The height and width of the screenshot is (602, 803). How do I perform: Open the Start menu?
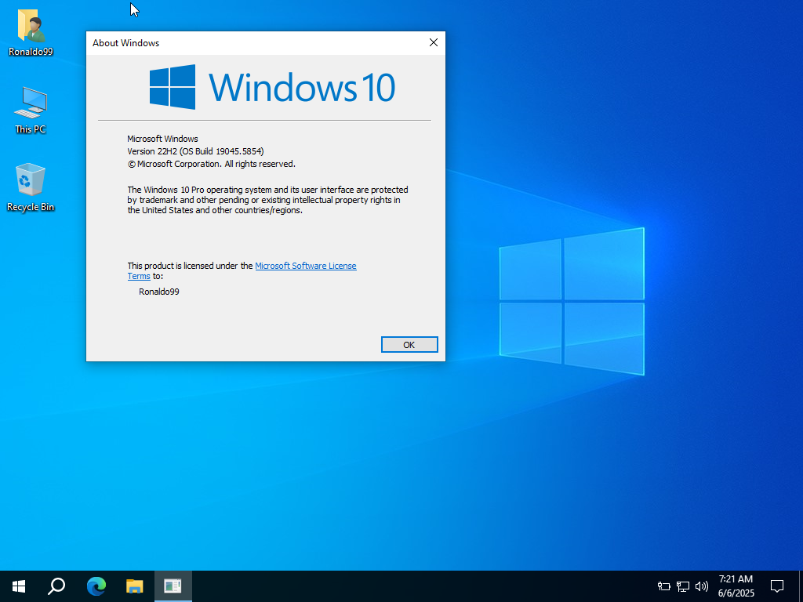pyautogui.click(x=19, y=586)
